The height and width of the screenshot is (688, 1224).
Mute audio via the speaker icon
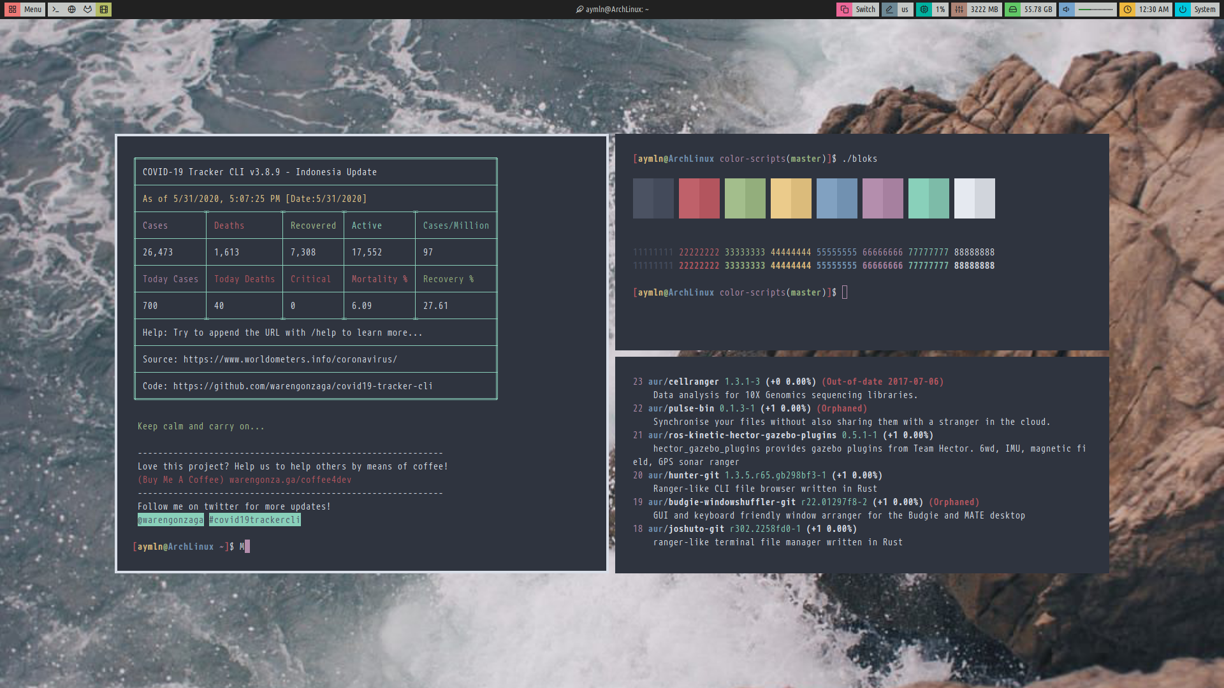[x=1067, y=10]
